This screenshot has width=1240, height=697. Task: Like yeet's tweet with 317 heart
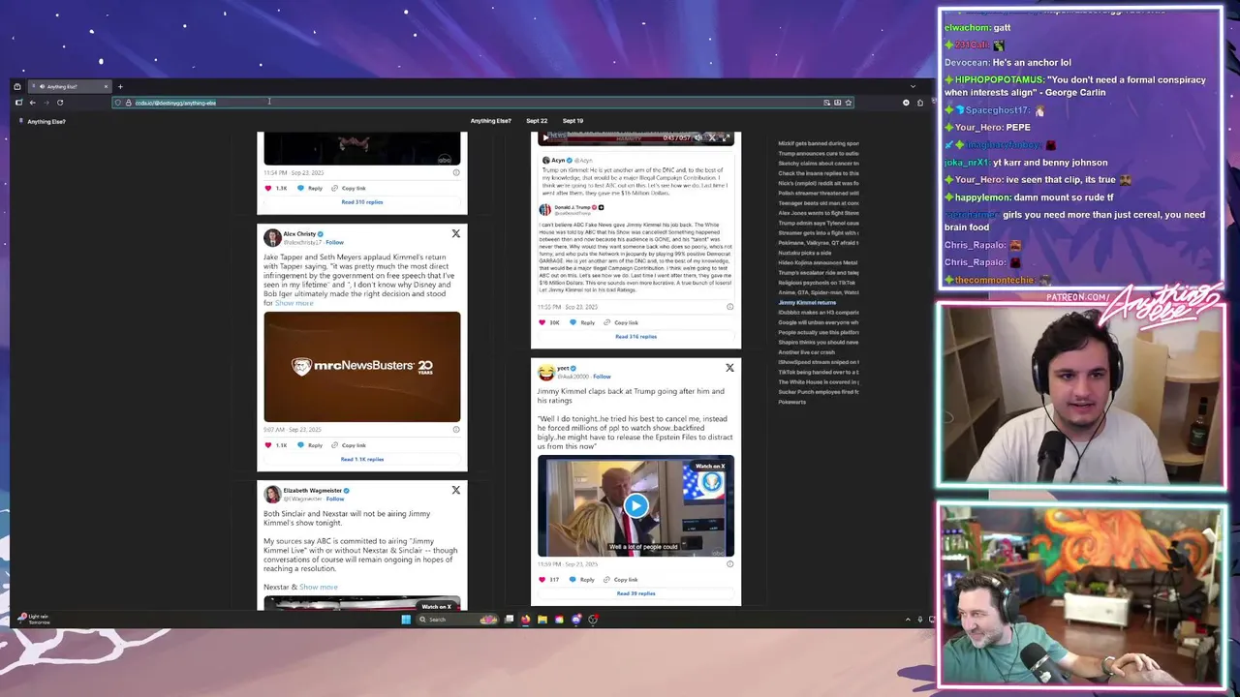pyautogui.click(x=542, y=579)
